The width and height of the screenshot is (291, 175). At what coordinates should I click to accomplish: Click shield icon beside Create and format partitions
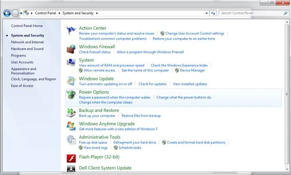click(x=164, y=142)
